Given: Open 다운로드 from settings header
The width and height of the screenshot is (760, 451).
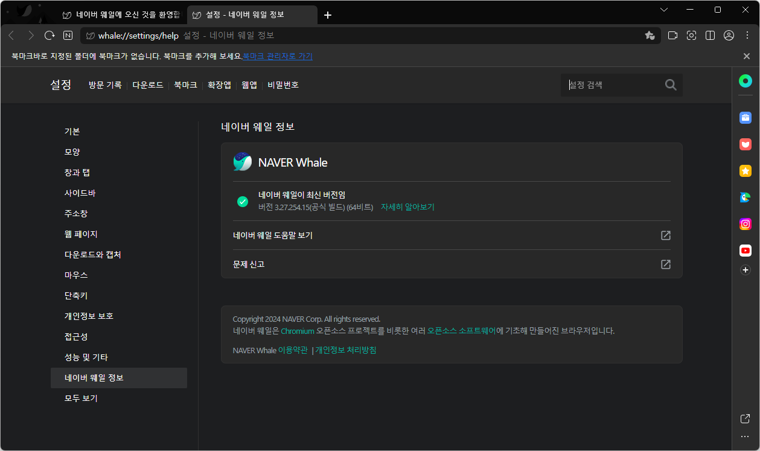Looking at the screenshot, I should (x=148, y=85).
